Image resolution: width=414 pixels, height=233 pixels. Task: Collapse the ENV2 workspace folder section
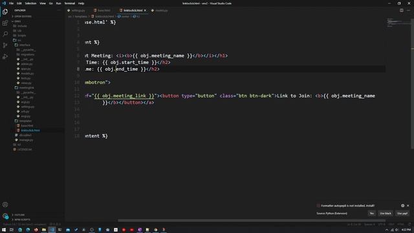pos(18,21)
